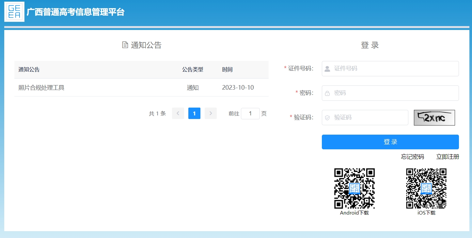Click the lock icon in 密码 field
472x238 pixels.
pyautogui.click(x=327, y=93)
